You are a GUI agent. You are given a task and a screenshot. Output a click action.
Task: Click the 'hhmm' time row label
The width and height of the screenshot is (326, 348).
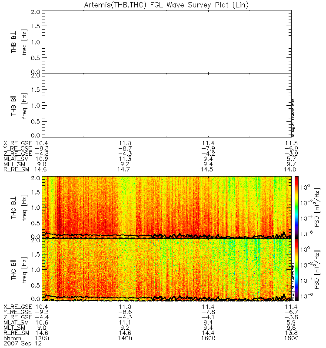click(x=13, y=338)
